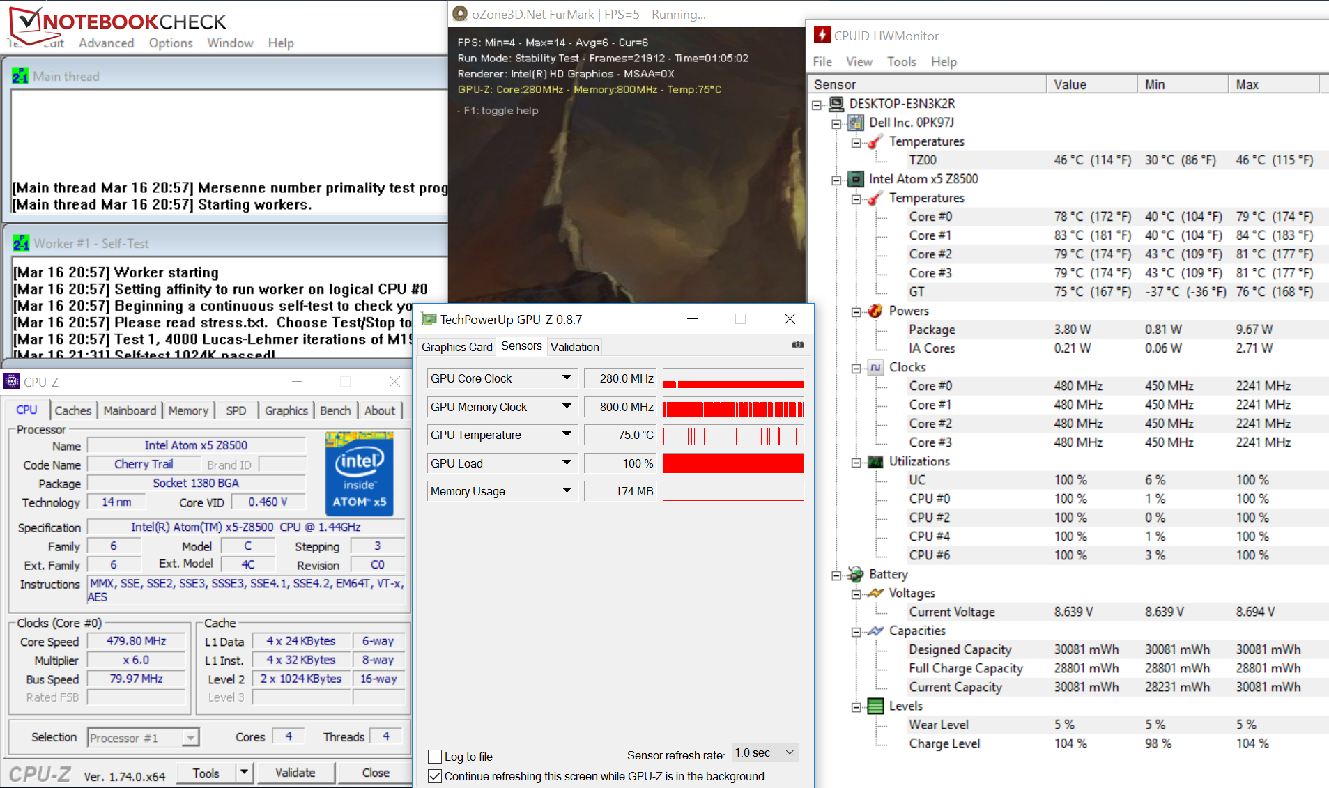This screenshot has width=1329, height=788.
Task: Open the GPU Core Clock sensor dropdown
Action: (x=567, y=378)
